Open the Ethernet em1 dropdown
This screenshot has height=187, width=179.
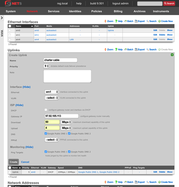(x=52, y=92)
